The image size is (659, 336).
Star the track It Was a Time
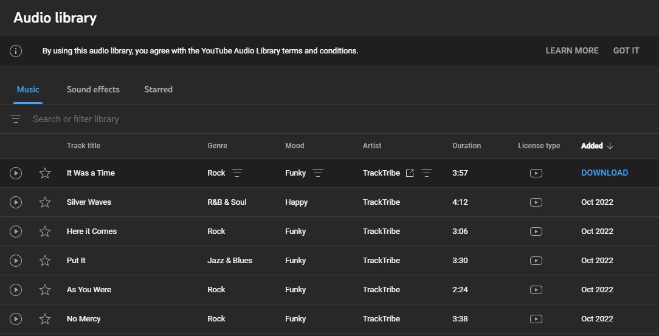tap(45, 173)
